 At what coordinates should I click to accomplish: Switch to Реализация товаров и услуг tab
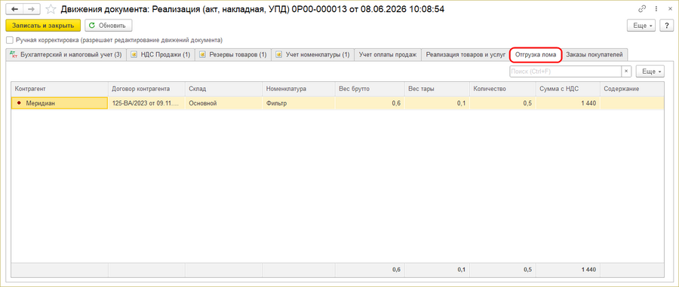coord(465,55)
